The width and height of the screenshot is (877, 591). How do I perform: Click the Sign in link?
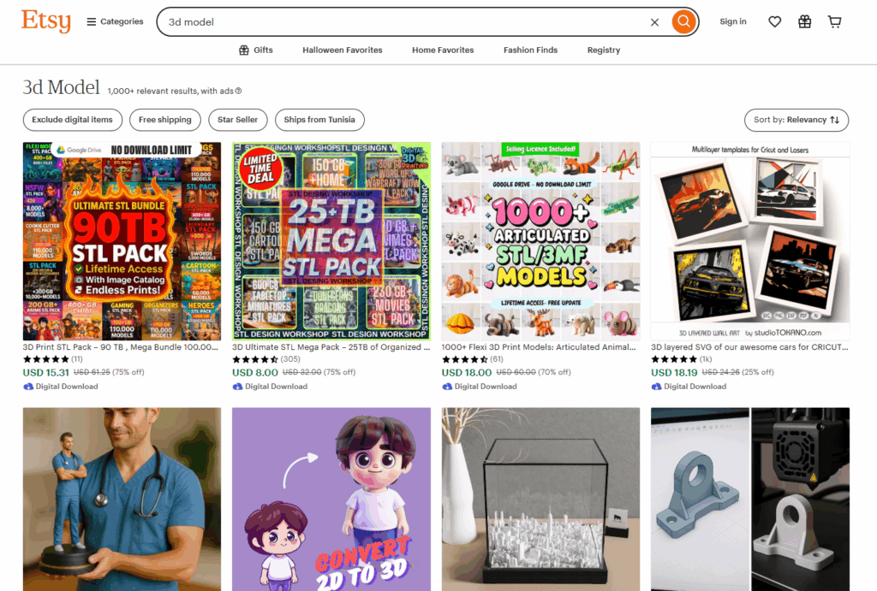click(x=733, y=21)
